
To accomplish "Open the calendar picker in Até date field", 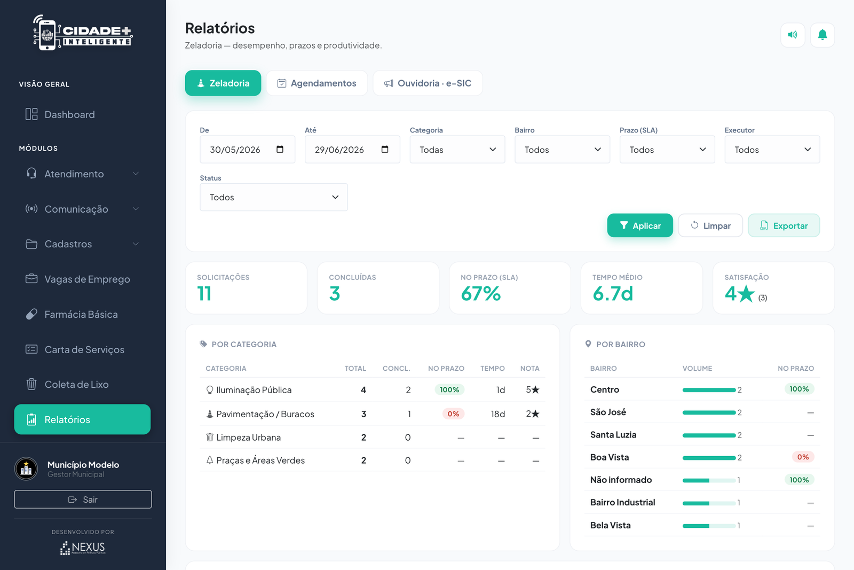I will pyautogui.click(x=385, y=150).
